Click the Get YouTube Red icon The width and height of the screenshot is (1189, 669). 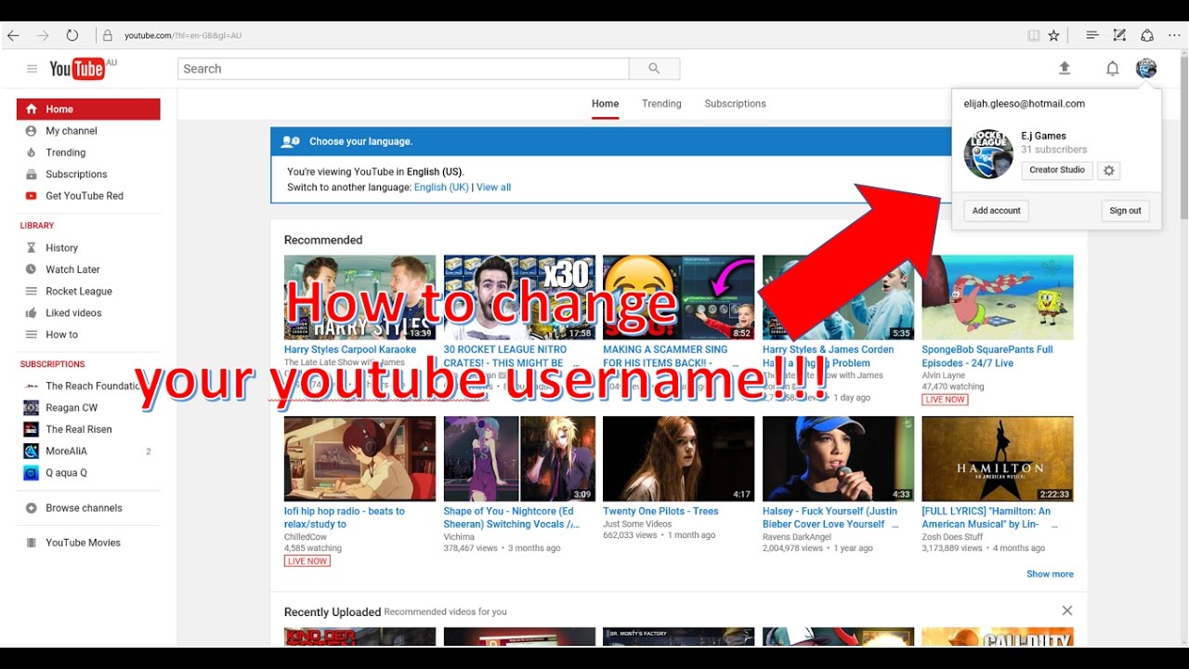coord(31,196)
